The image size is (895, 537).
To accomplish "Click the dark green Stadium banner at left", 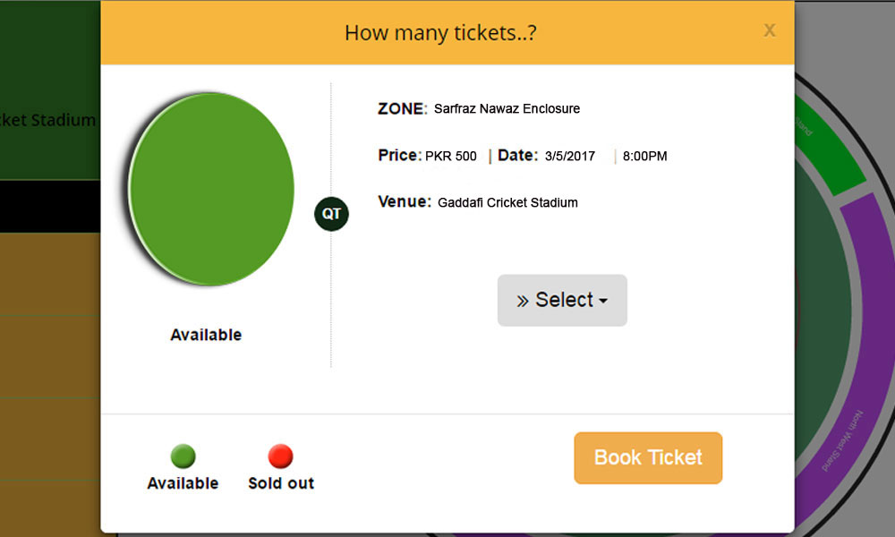I will click(50, 90).
